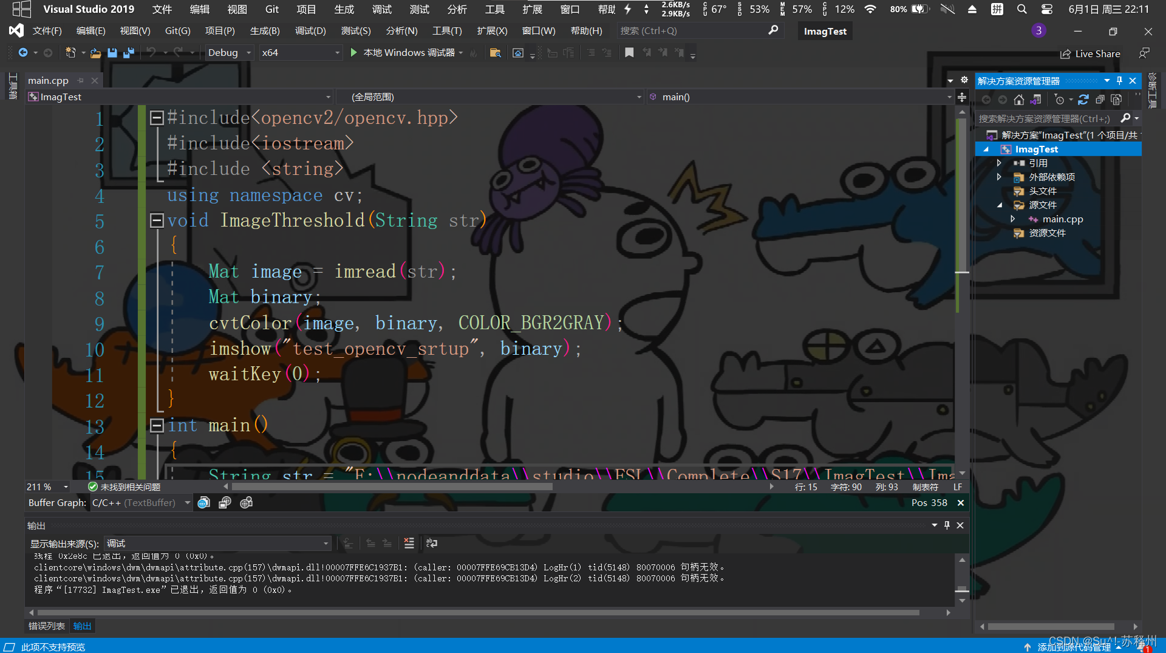
Task: Save all files using double disk icon
Action: 129,53
